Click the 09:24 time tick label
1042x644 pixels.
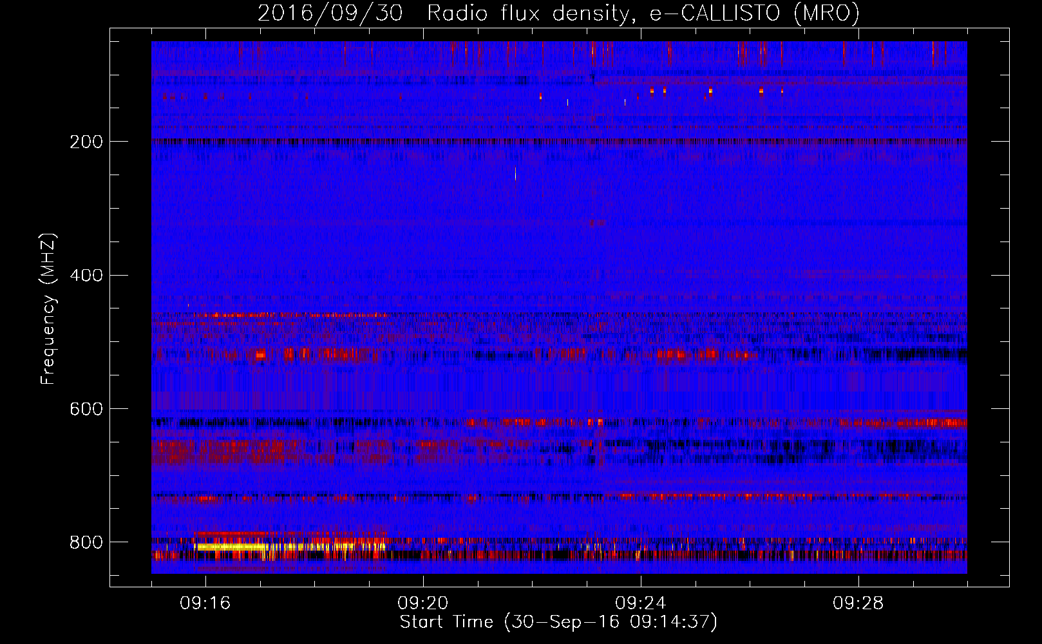641,603
